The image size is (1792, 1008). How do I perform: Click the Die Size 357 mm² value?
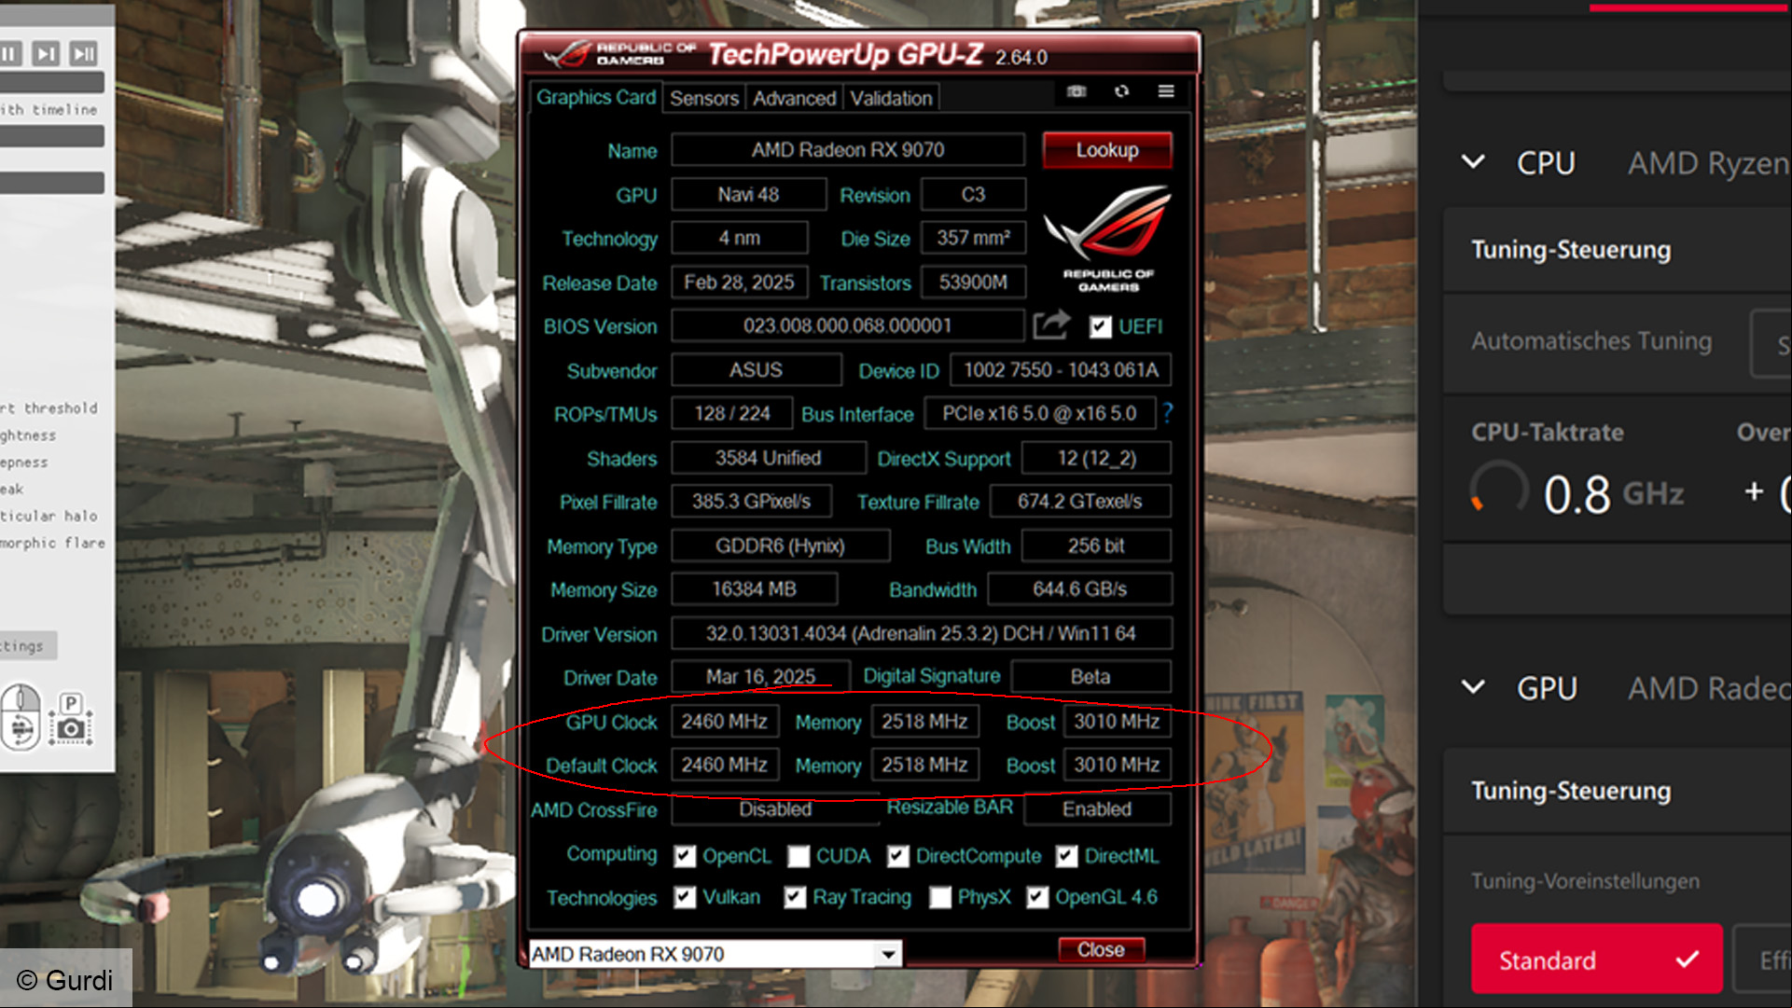click(973, 238)
